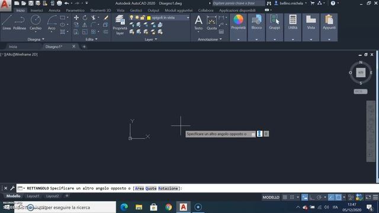Viewport: 379px width, 213px height.
Task: Click the Taglia trim tool icon
Action: tap(94, 18)
